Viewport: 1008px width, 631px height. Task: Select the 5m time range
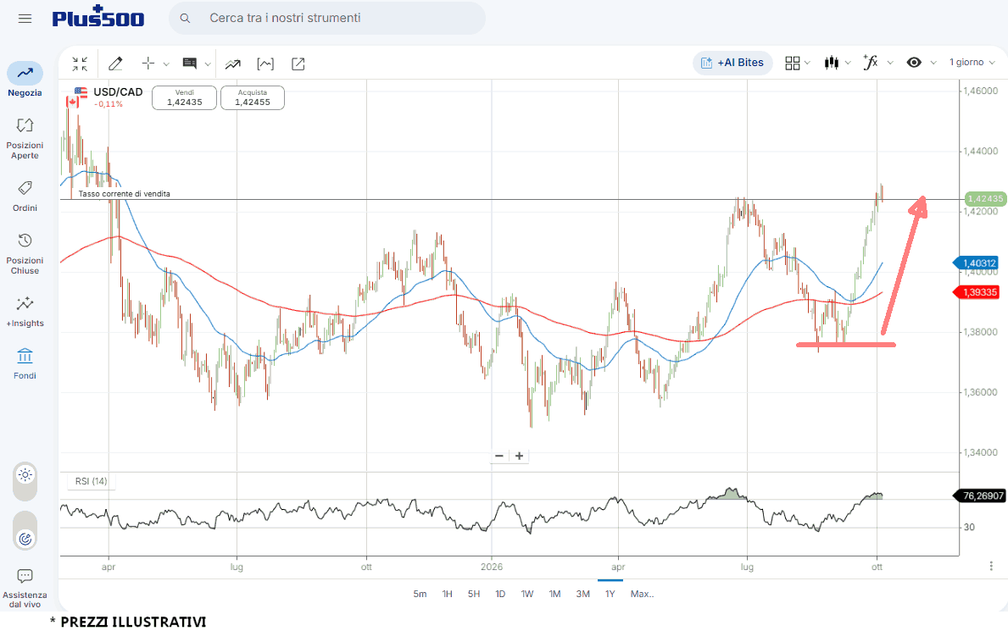[420, 594]
